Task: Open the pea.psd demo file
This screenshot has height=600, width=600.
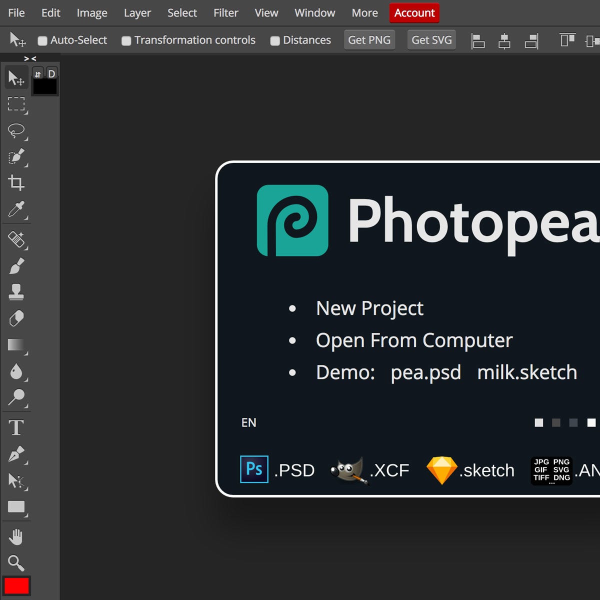Action: (426, 373)
